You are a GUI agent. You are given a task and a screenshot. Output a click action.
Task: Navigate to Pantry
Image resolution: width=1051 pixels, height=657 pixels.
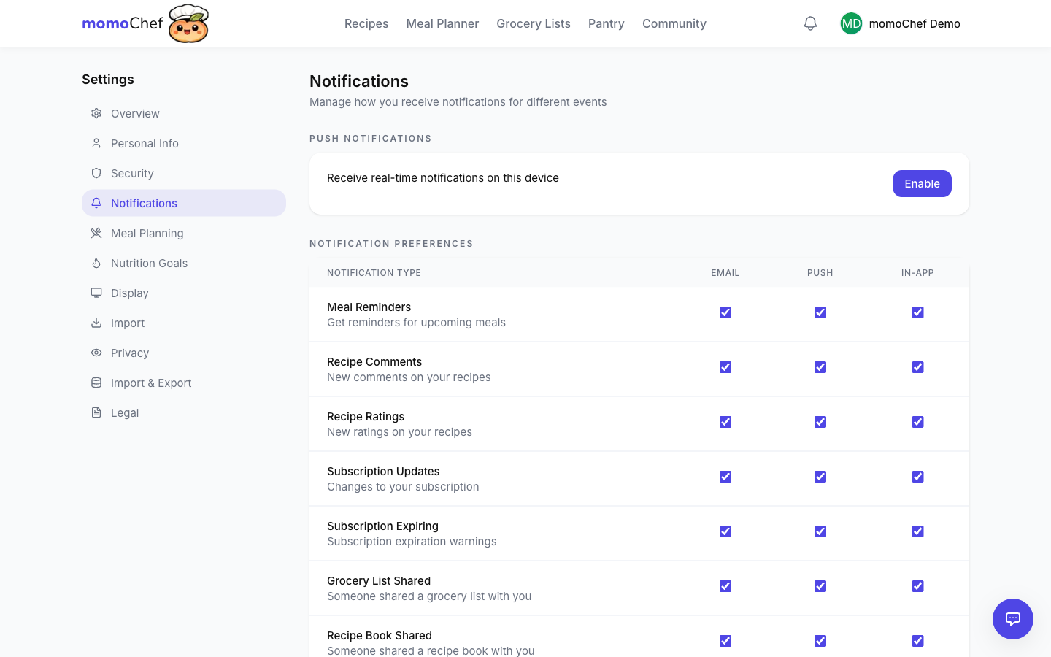pos(607,23)
